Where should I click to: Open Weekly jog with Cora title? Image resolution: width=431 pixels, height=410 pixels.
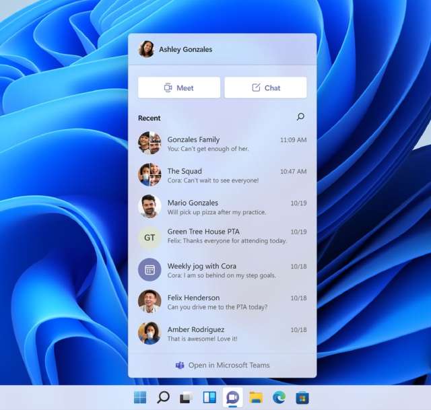pos(202,267)
